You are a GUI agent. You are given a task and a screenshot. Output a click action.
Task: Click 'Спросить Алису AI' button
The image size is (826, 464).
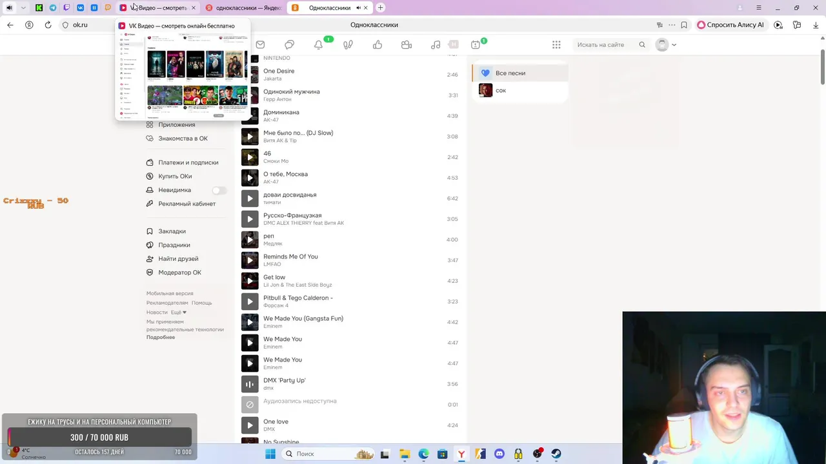click(x=730, y=24)
